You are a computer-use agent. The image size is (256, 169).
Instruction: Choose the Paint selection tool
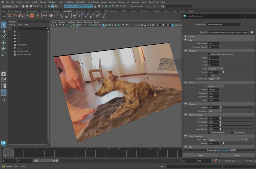tap(3, 37)
